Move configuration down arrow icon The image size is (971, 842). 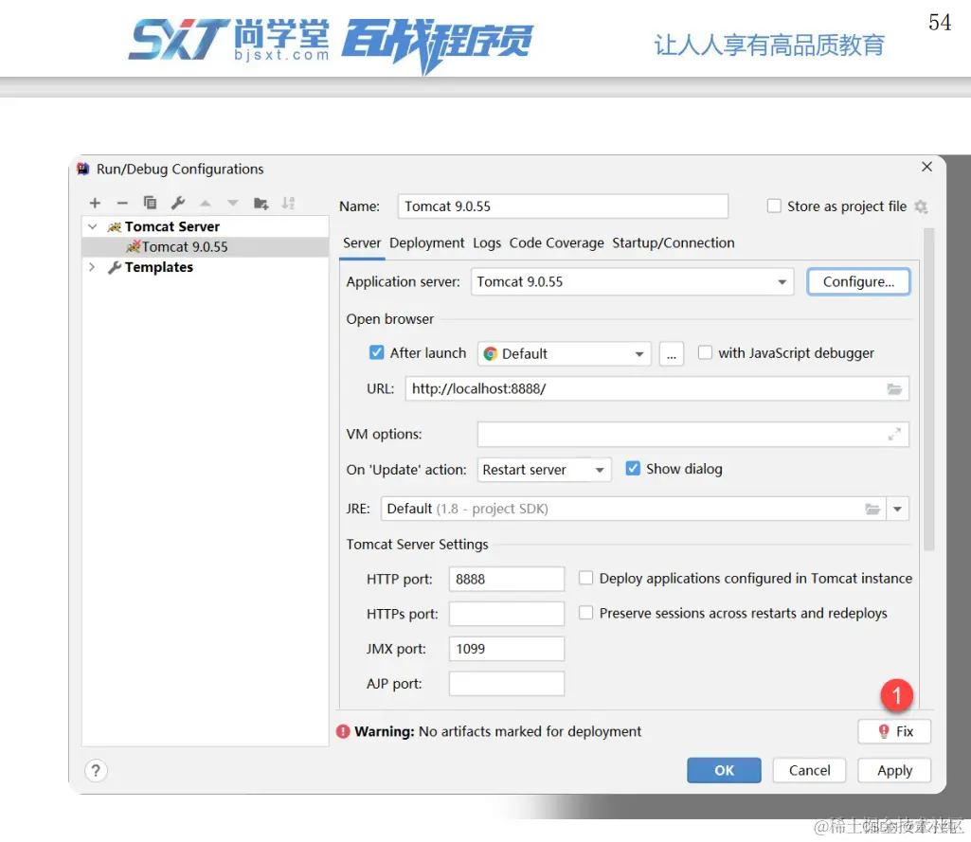pyautogui.click(x=233, y=203)
